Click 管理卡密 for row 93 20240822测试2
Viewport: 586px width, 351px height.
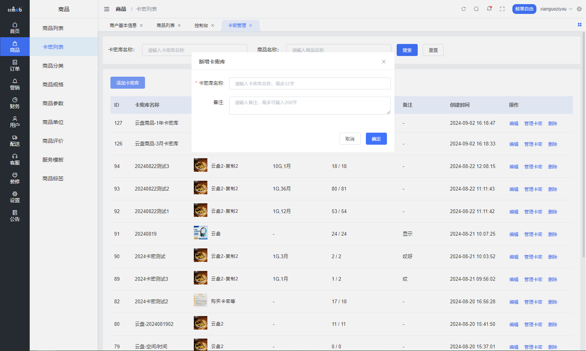click(533, 189)
